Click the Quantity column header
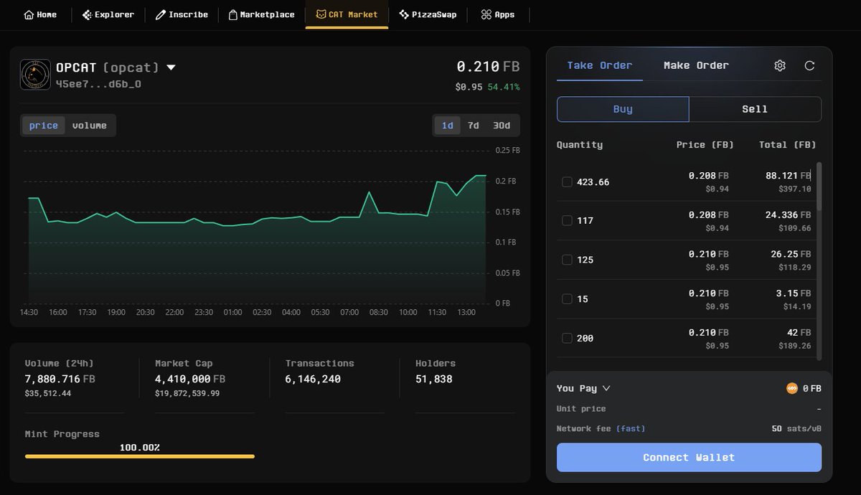This screenshot has width=861, height=495. click(x=580, y=145)
